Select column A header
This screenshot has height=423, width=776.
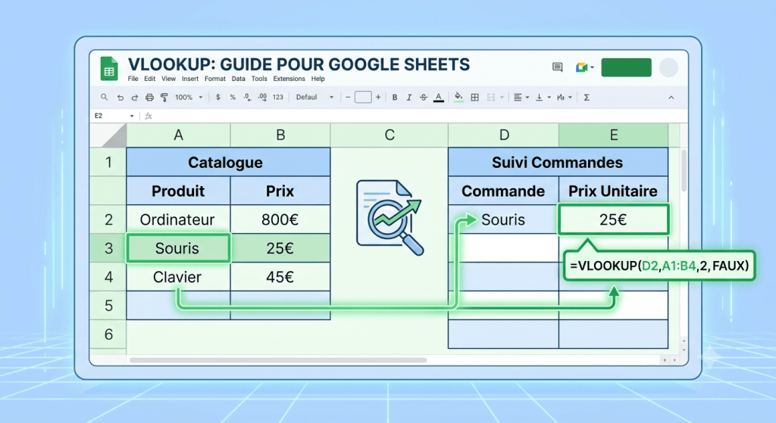(179, 135)
